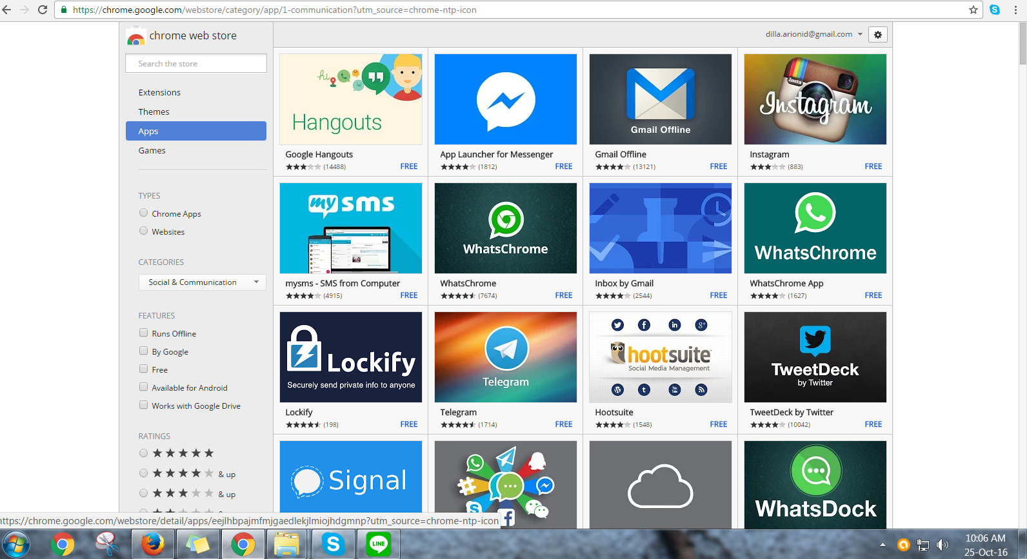Open the Instagram app tile image
This screenshot has height=559, width=1027.
pyautogui.click(x=815, y=99)
